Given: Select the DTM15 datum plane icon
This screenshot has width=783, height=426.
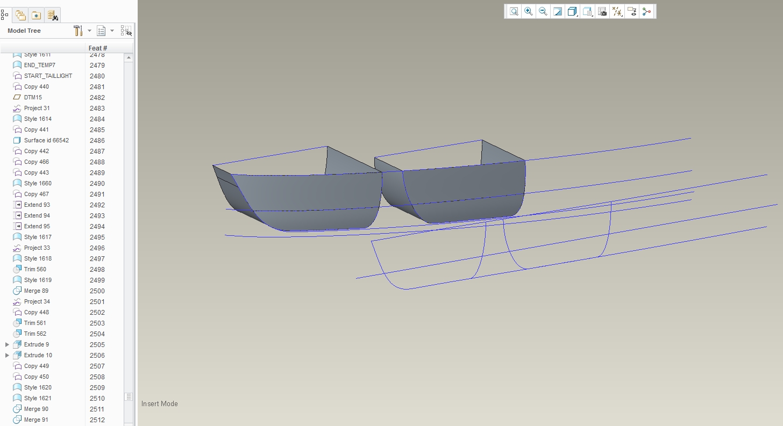Looking at the screenshot, I should point(17,97).
